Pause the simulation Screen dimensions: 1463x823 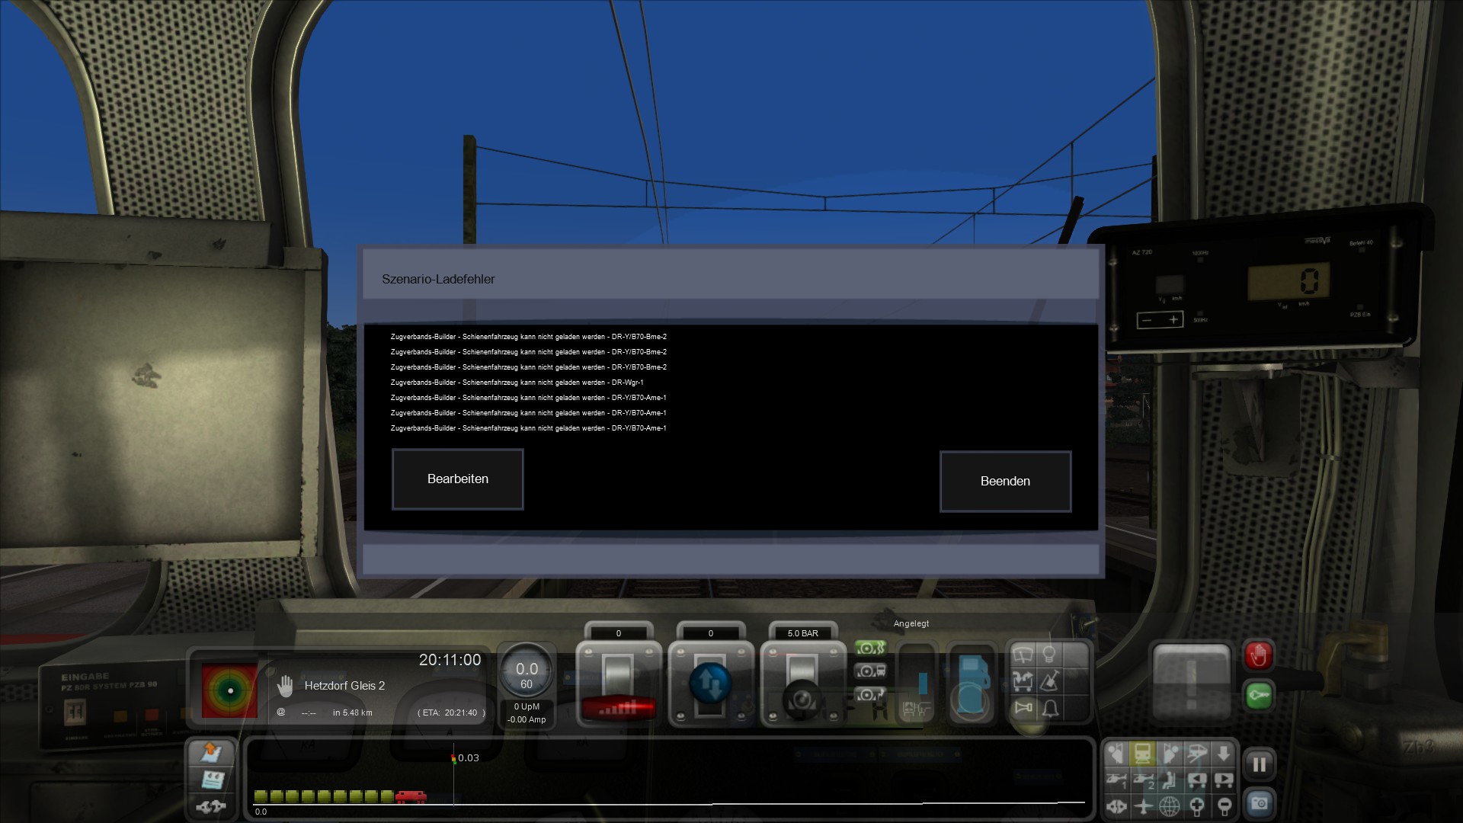[1259, 764]
